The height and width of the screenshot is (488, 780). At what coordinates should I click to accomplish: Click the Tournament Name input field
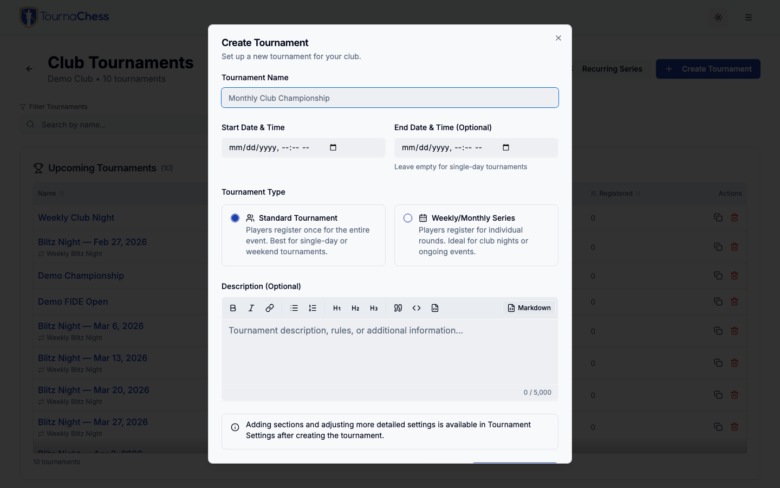(390, 98)
